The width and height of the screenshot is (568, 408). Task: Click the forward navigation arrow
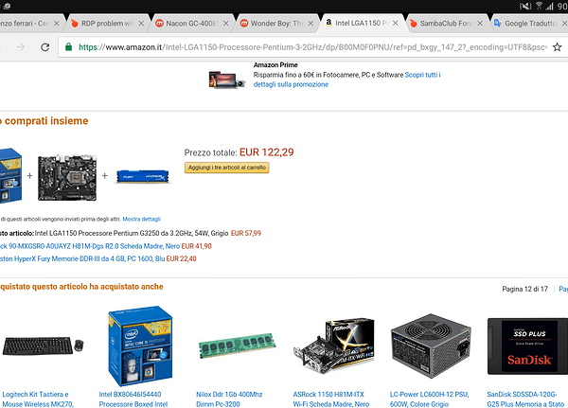click(x=21, y=47)
